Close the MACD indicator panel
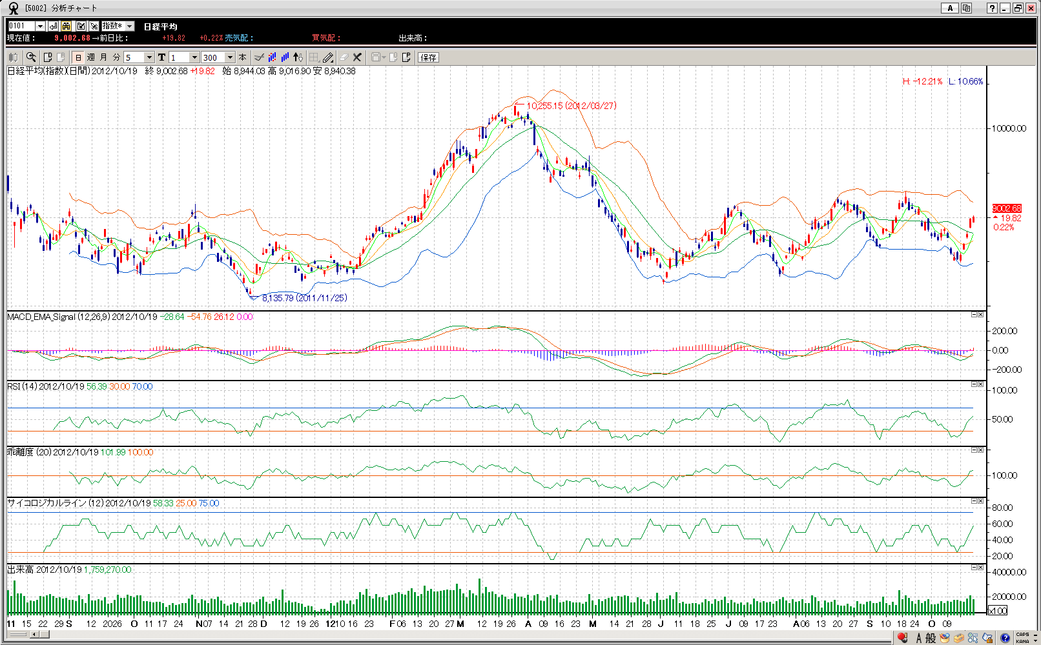This screenshot has width=1041, height=645. click(980, 315)
